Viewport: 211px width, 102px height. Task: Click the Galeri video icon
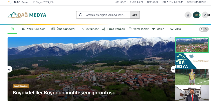click(153, 29)
